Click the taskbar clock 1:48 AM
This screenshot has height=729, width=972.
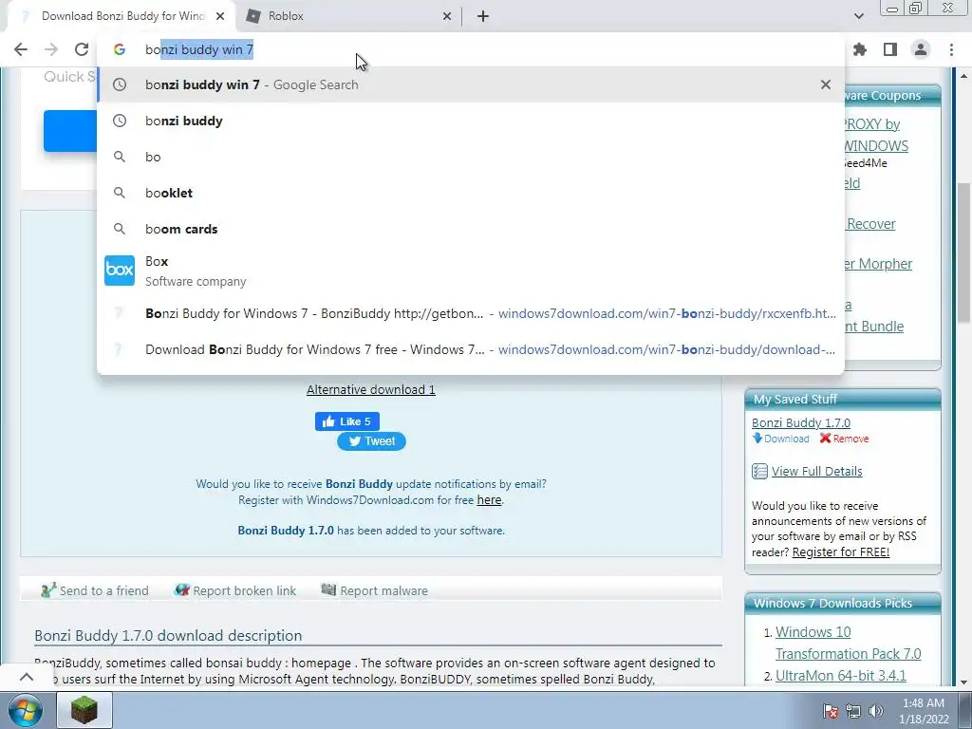point(924,711)
